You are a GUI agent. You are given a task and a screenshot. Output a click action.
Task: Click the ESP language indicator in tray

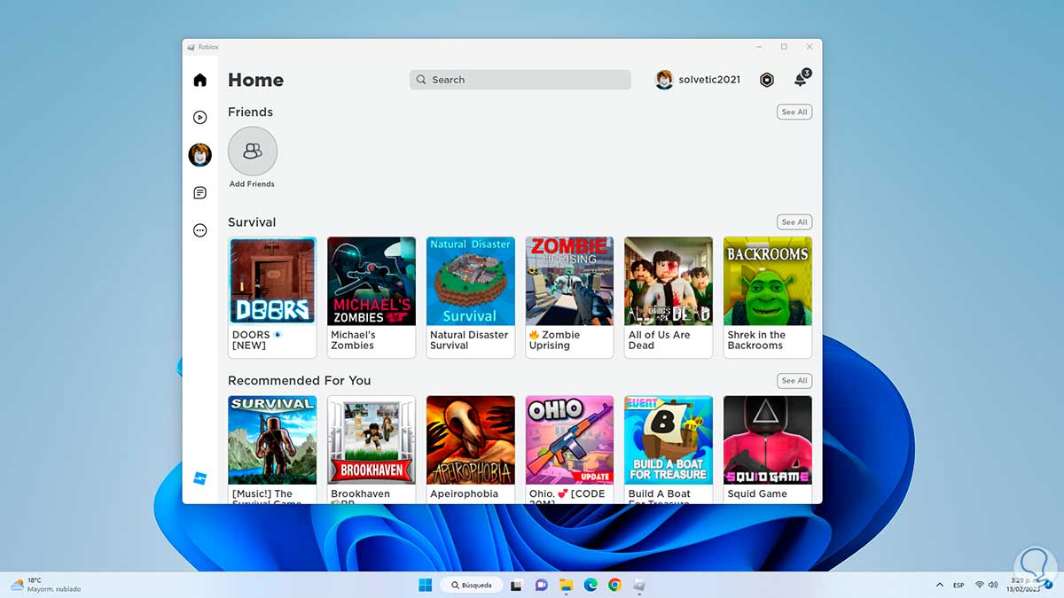click(958, 586)
